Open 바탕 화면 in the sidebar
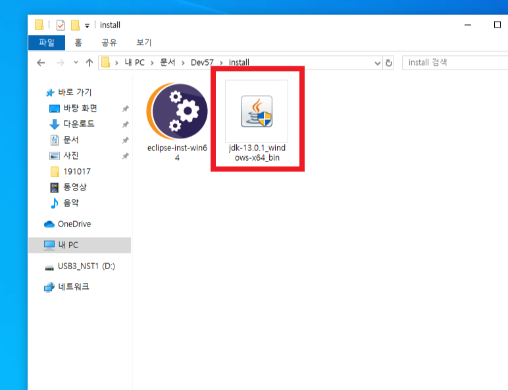The height and width of the screenshot is (390, 508). (74, 108)
